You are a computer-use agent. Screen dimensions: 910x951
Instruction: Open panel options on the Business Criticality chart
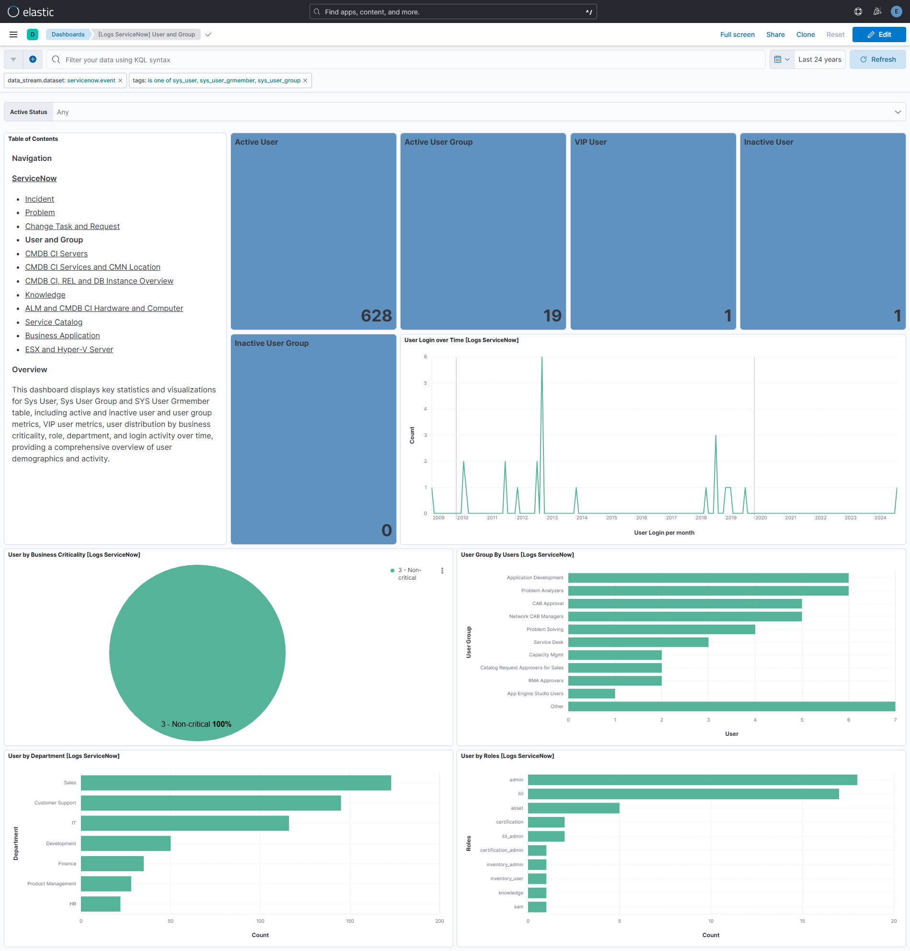(x=442, y=571)
